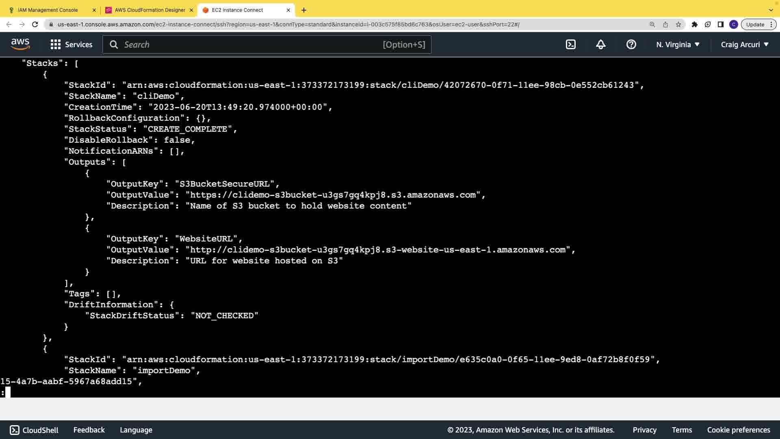Share this page via the share icon
Viewport: 780px width, 439px height.
pos(665,24)
